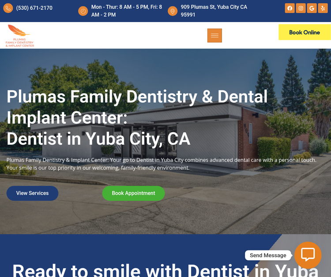The image size is (331, 277).
Task: Click the location pin icon
Action: click(173, 11)
